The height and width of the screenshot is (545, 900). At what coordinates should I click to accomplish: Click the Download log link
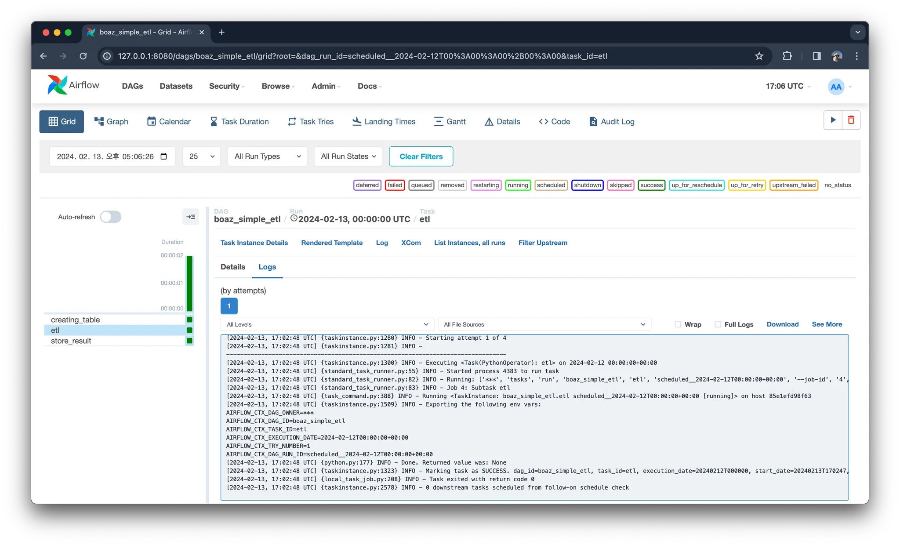coord(782,324)
